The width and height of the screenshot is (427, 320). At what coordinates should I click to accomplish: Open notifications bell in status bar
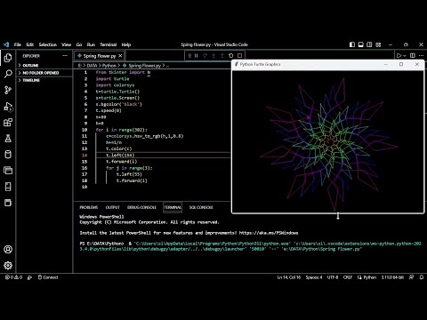(422, 277)
